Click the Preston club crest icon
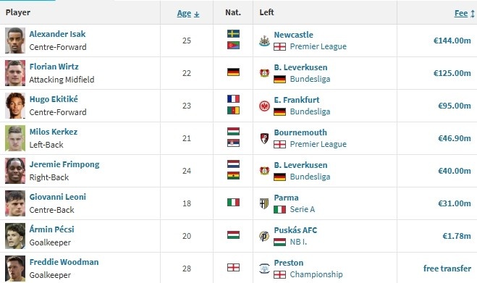The height and width of the screenshot is (283, 477). click(x=264, y=269)
